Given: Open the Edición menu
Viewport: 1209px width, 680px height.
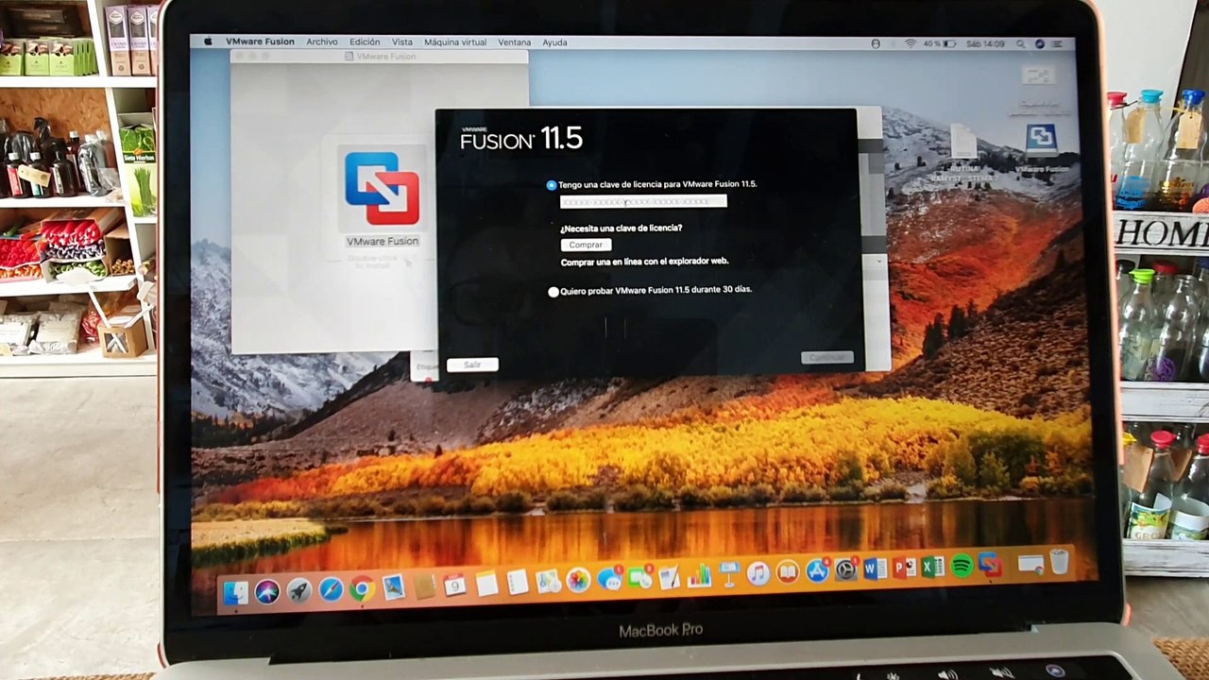Looking at the screenshot, I should [x=365, y=42].
